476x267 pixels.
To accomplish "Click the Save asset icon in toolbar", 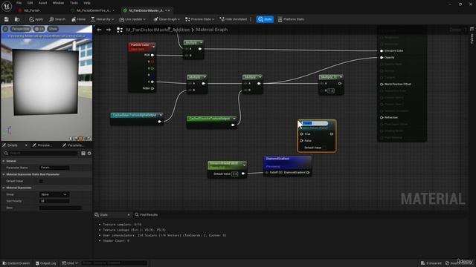I will (x=7, y=19).
